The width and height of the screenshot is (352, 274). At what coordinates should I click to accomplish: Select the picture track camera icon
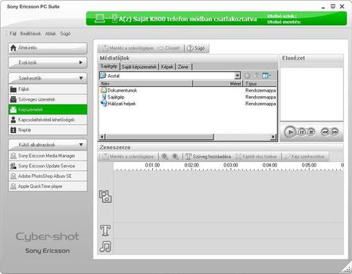[105, 196]
